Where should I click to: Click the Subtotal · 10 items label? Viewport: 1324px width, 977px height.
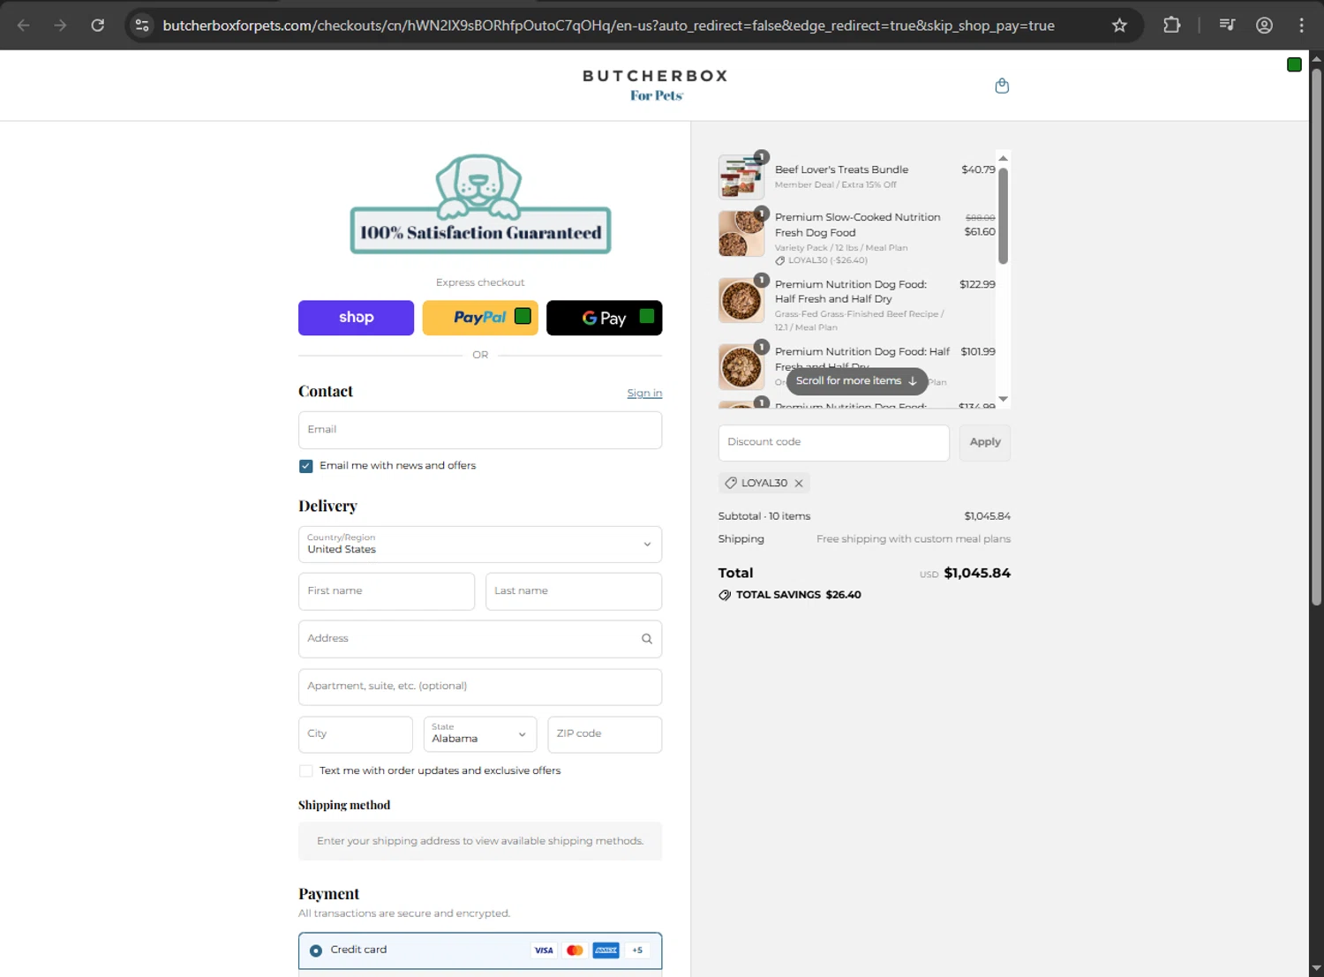click(x=764, y=516)
